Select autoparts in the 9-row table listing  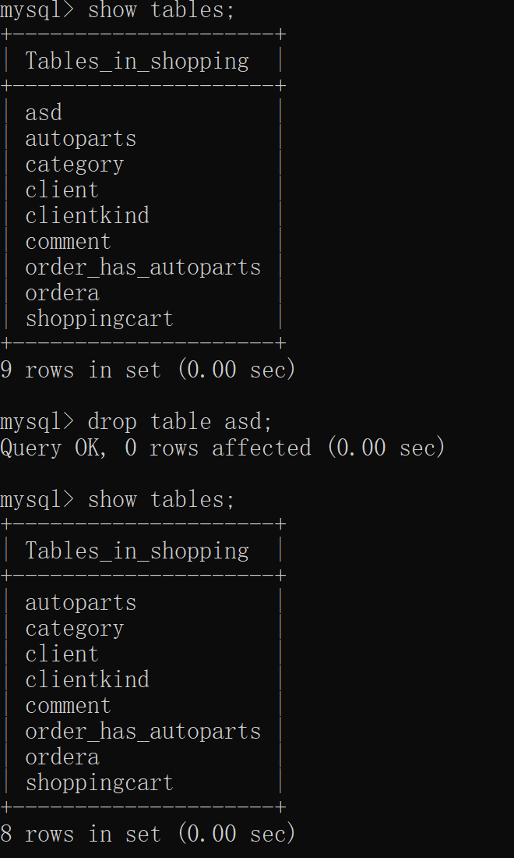81,139
